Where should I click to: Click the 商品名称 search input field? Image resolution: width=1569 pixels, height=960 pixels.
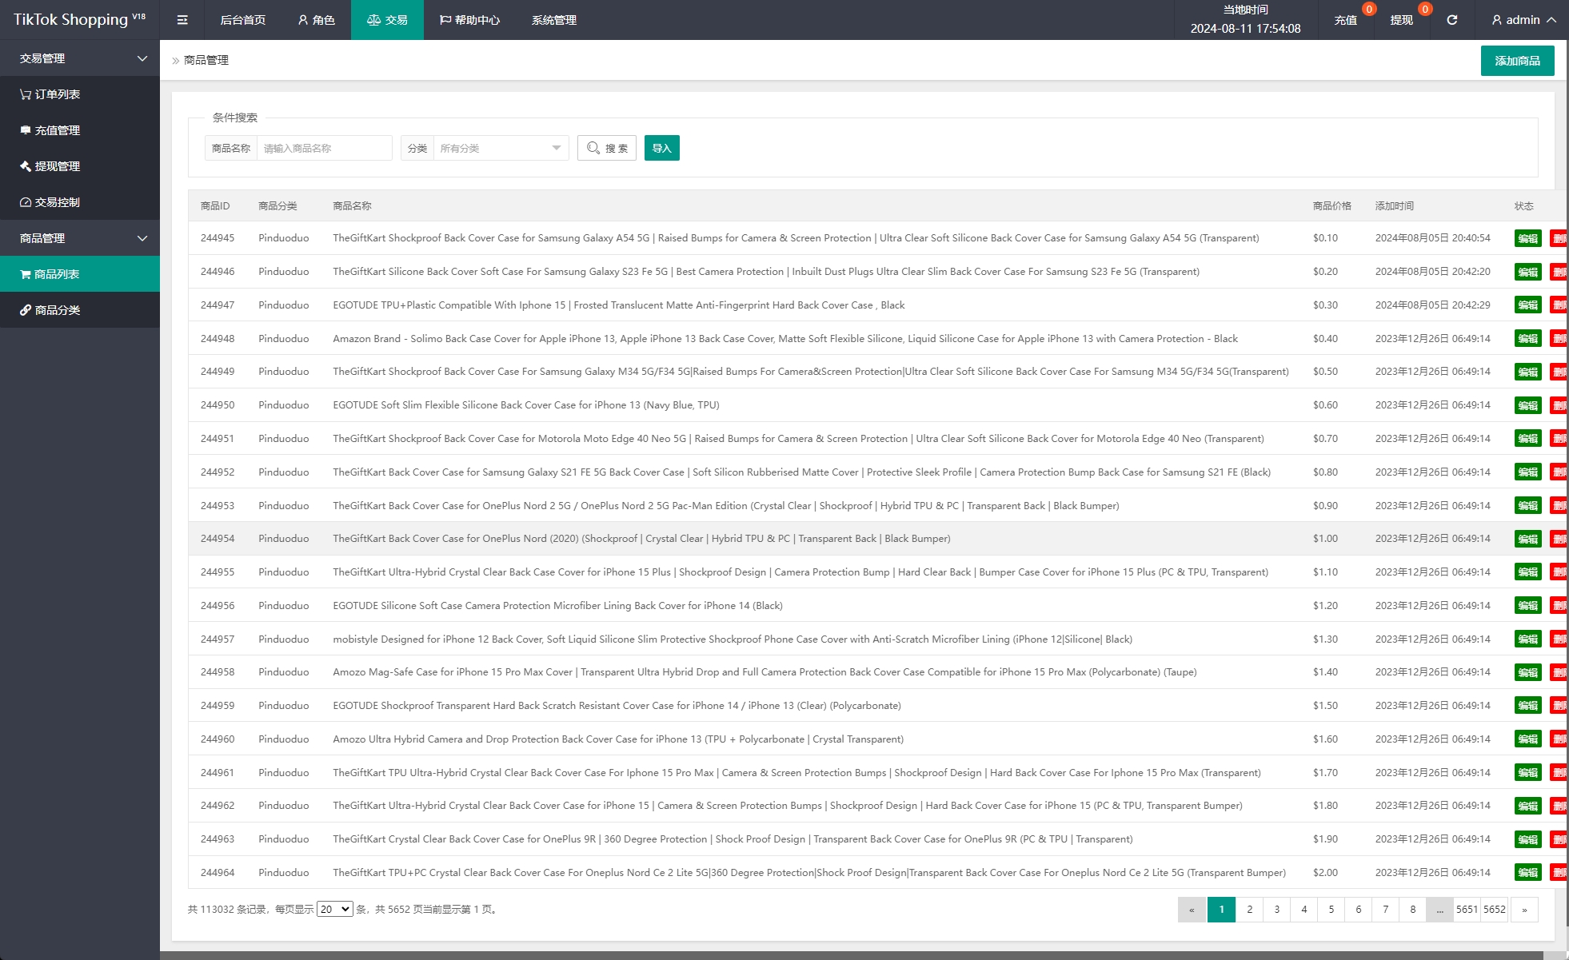point(324,148)
